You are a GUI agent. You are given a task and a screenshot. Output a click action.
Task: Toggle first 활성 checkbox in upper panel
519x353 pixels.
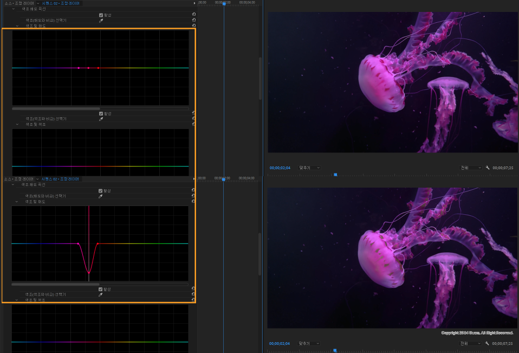(101, 15)
